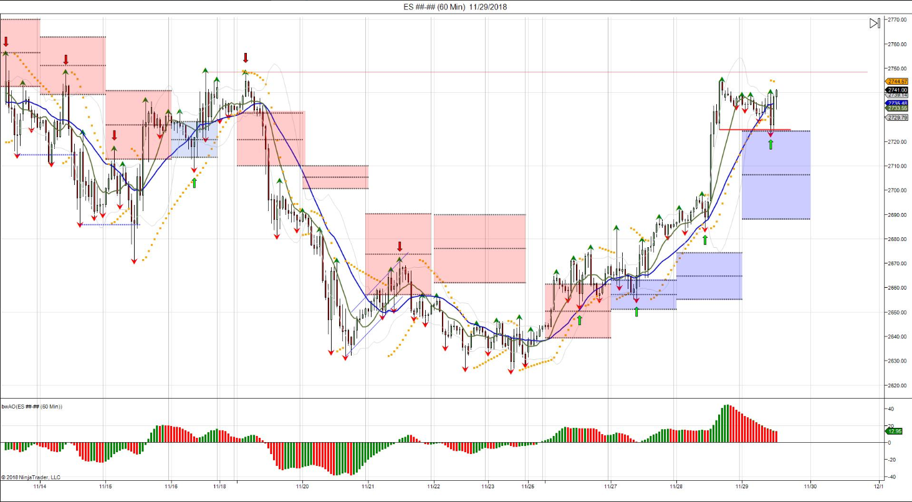This screenshot has height=502, width=912.
Task: Click the 11/25 date label
Action: (x=527, y=486)
